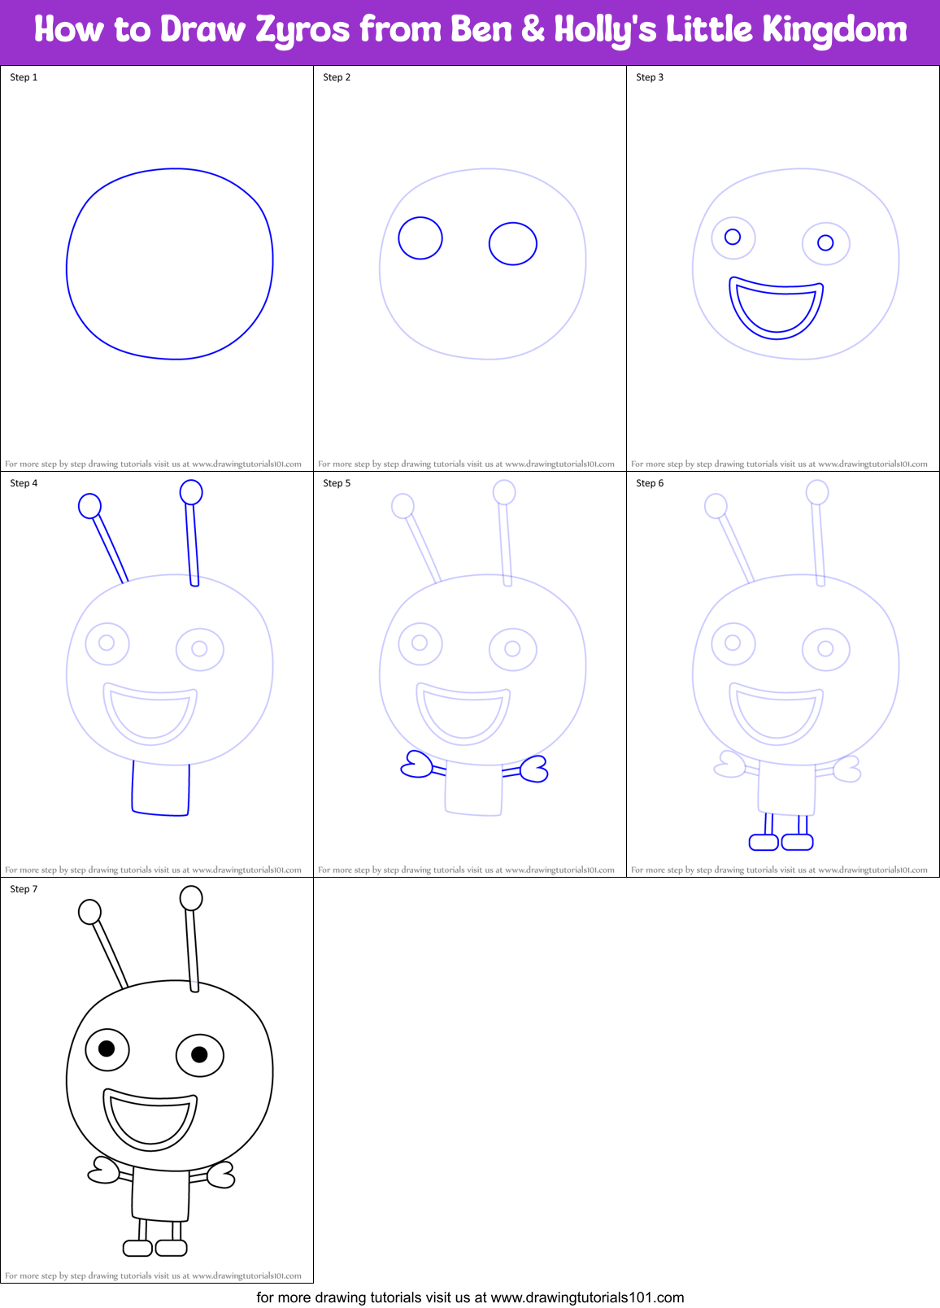Select the Step 6 legs drawing
The width and height of the screenshot is (940, 1308).
[x=781, y=831]
